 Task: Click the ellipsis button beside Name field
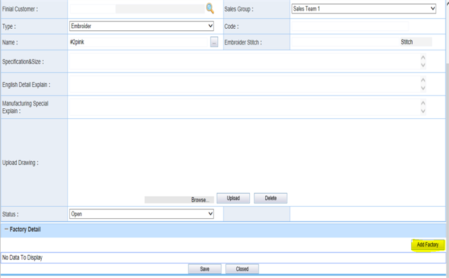214,42
